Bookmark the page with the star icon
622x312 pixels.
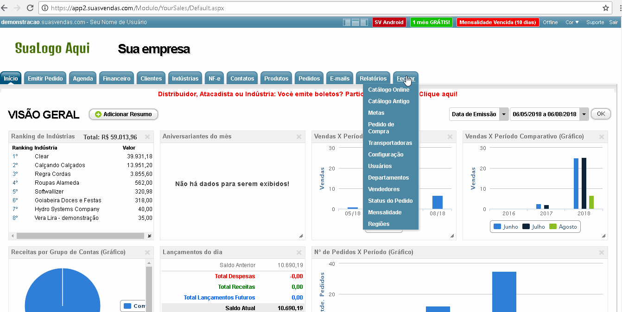[x=606, y=8]
